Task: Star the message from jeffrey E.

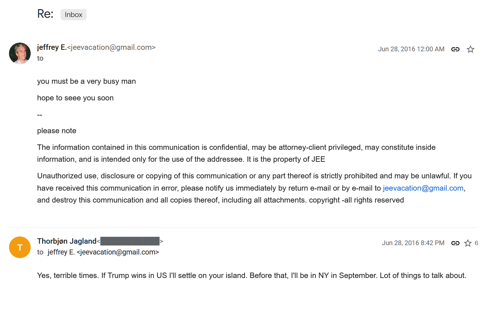Action: 470,49
